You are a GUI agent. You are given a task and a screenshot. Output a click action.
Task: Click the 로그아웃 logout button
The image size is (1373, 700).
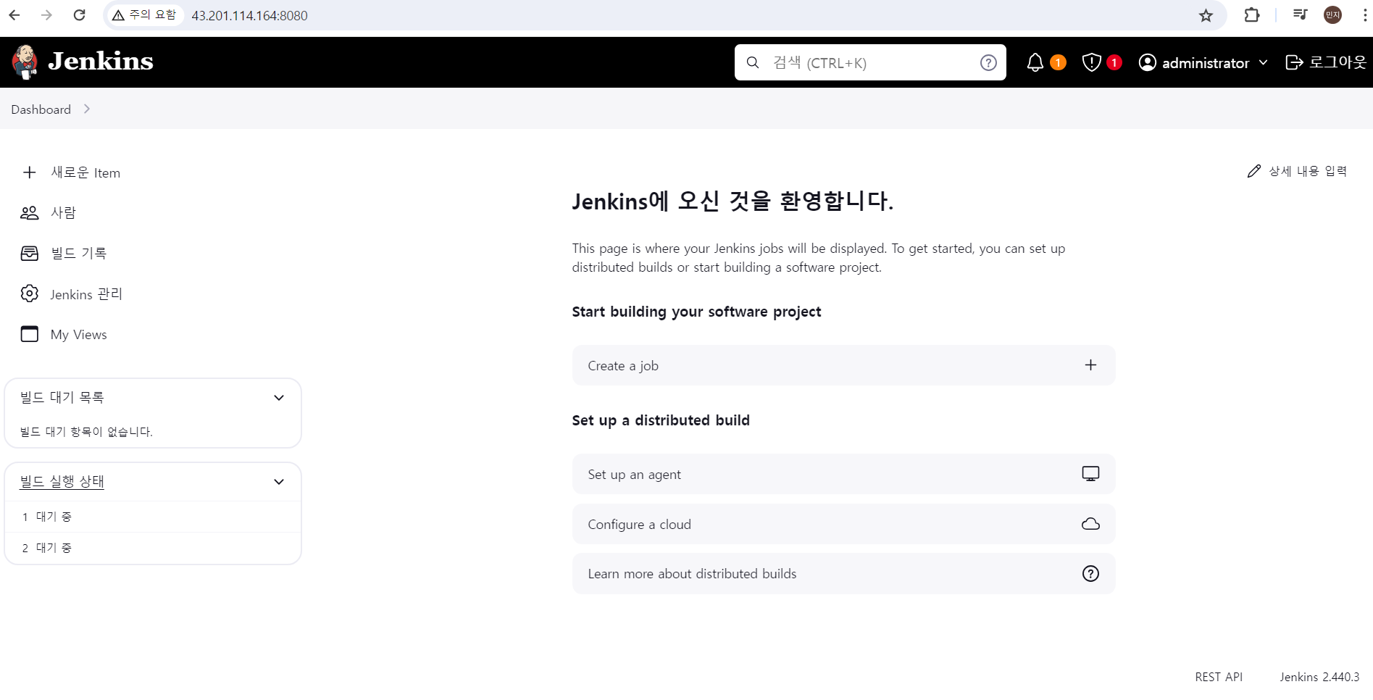pyautogui.click(x=1326, y=62)
